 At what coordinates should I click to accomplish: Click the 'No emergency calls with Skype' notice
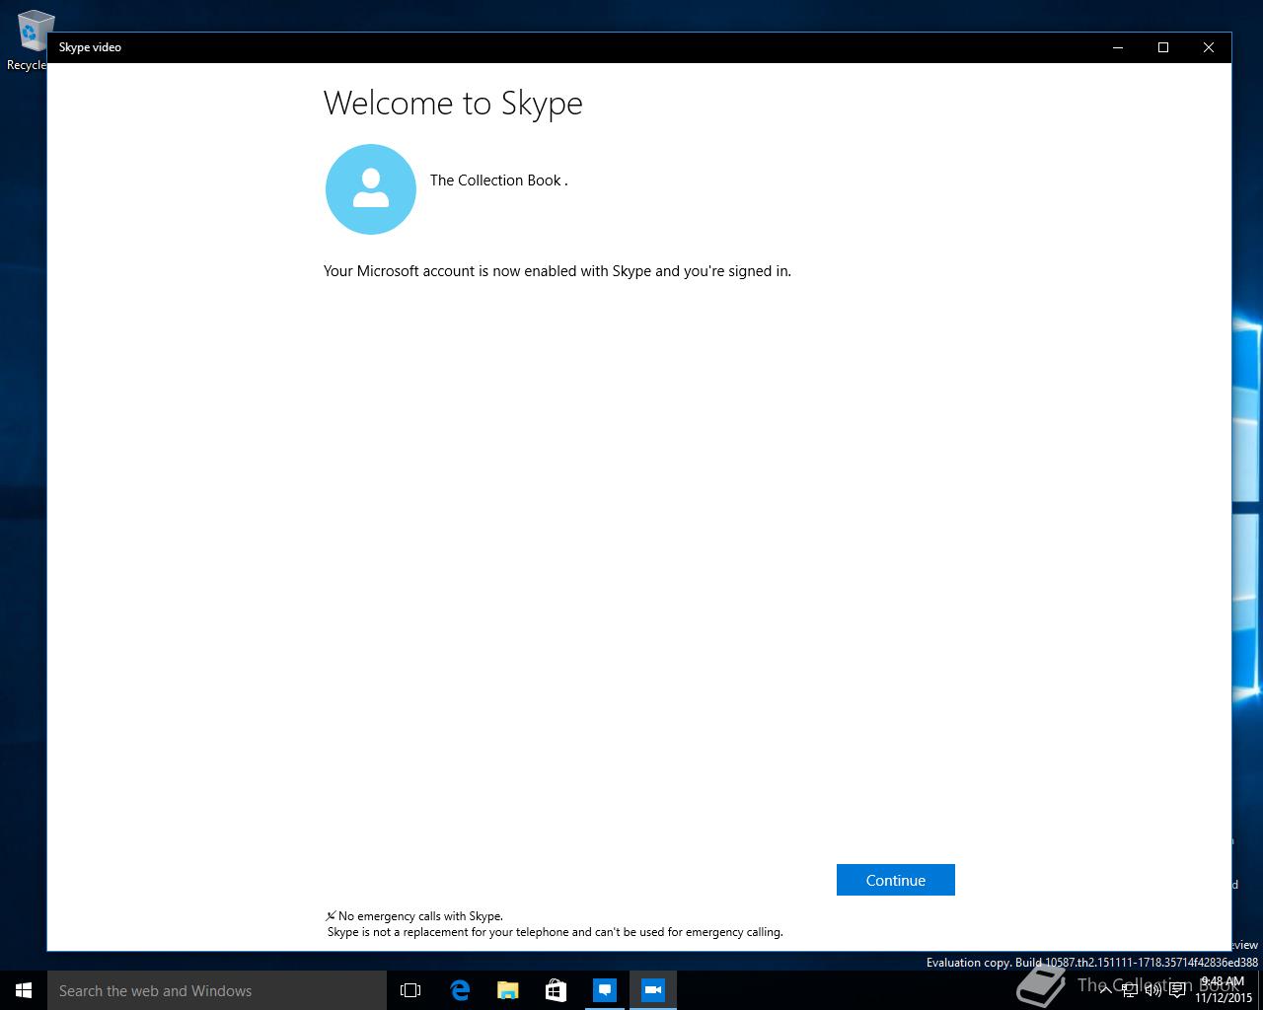[x=414, y=916]
